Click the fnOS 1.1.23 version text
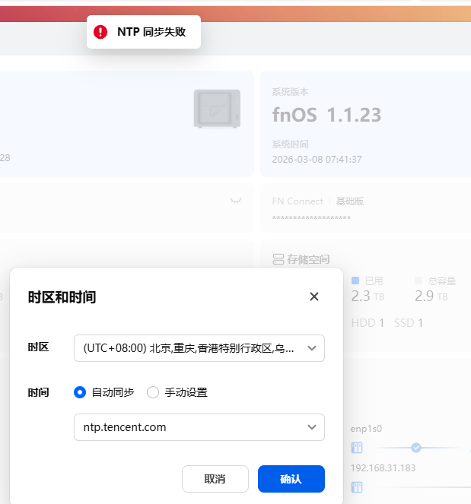The width and height of the screenshot is (471, 504). click(326, 115)
